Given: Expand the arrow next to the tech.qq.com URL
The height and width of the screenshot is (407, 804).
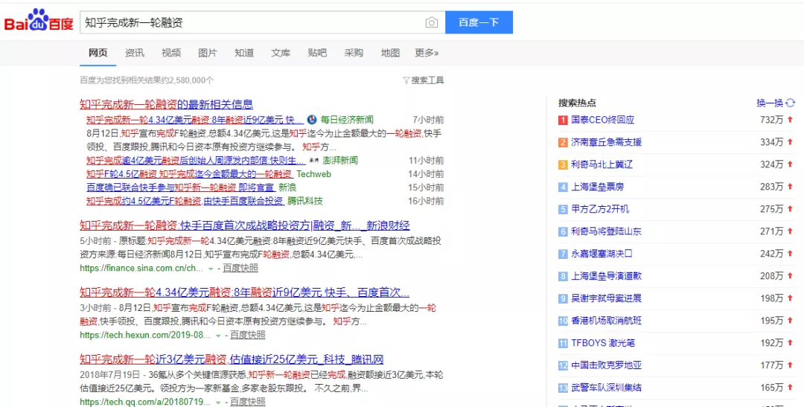Looking at the screenshot, I should point(218,402).
